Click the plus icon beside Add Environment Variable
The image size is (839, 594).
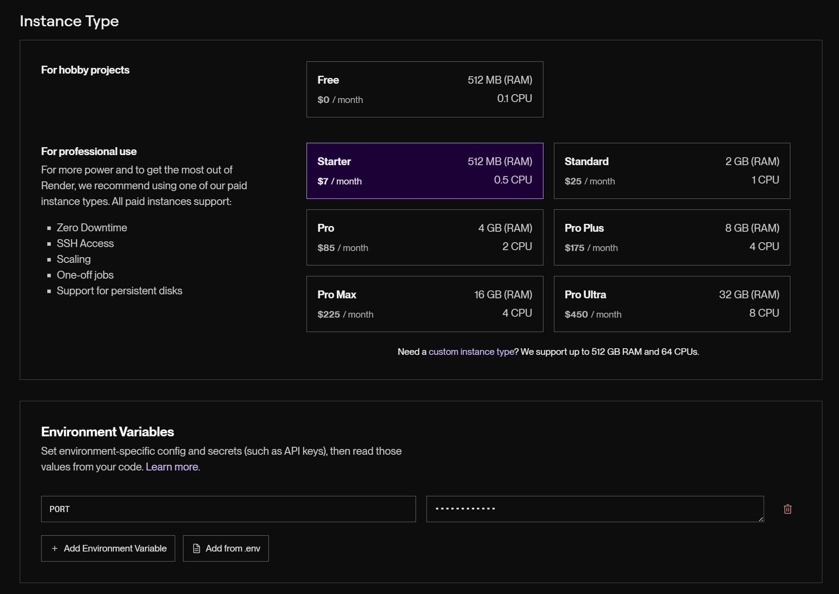pos(55,548)
